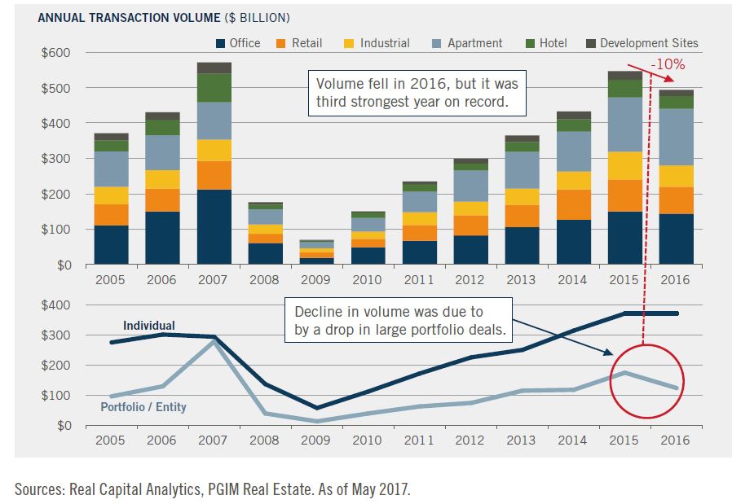The height and width of the screenshot is (504, 732).
Task: Click the 'Decline in volume' callout box
Action: [x=399, y=320]
